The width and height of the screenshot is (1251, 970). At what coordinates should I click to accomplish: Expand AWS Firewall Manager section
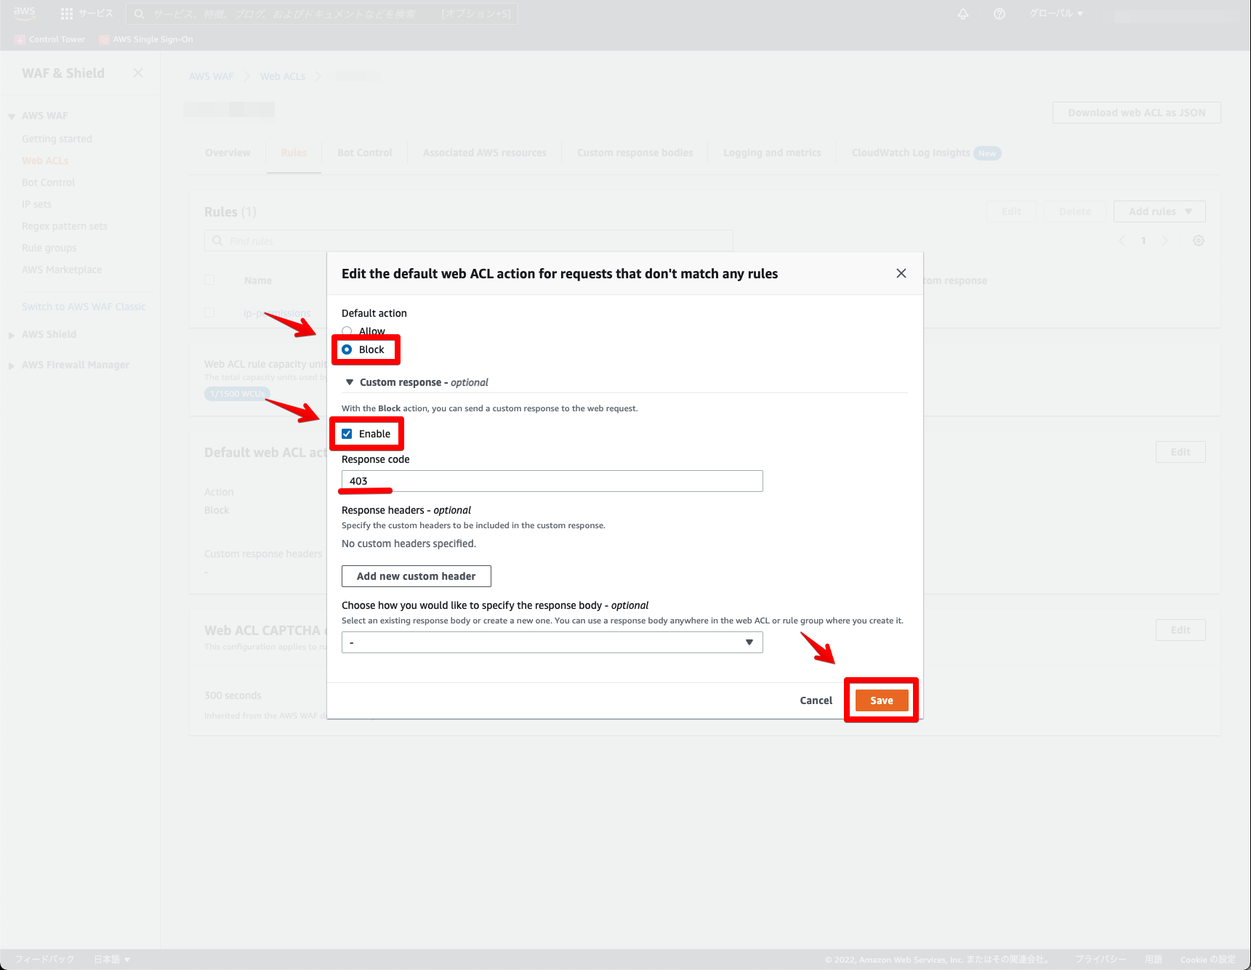pyautogui.click(x=12, y=365)
